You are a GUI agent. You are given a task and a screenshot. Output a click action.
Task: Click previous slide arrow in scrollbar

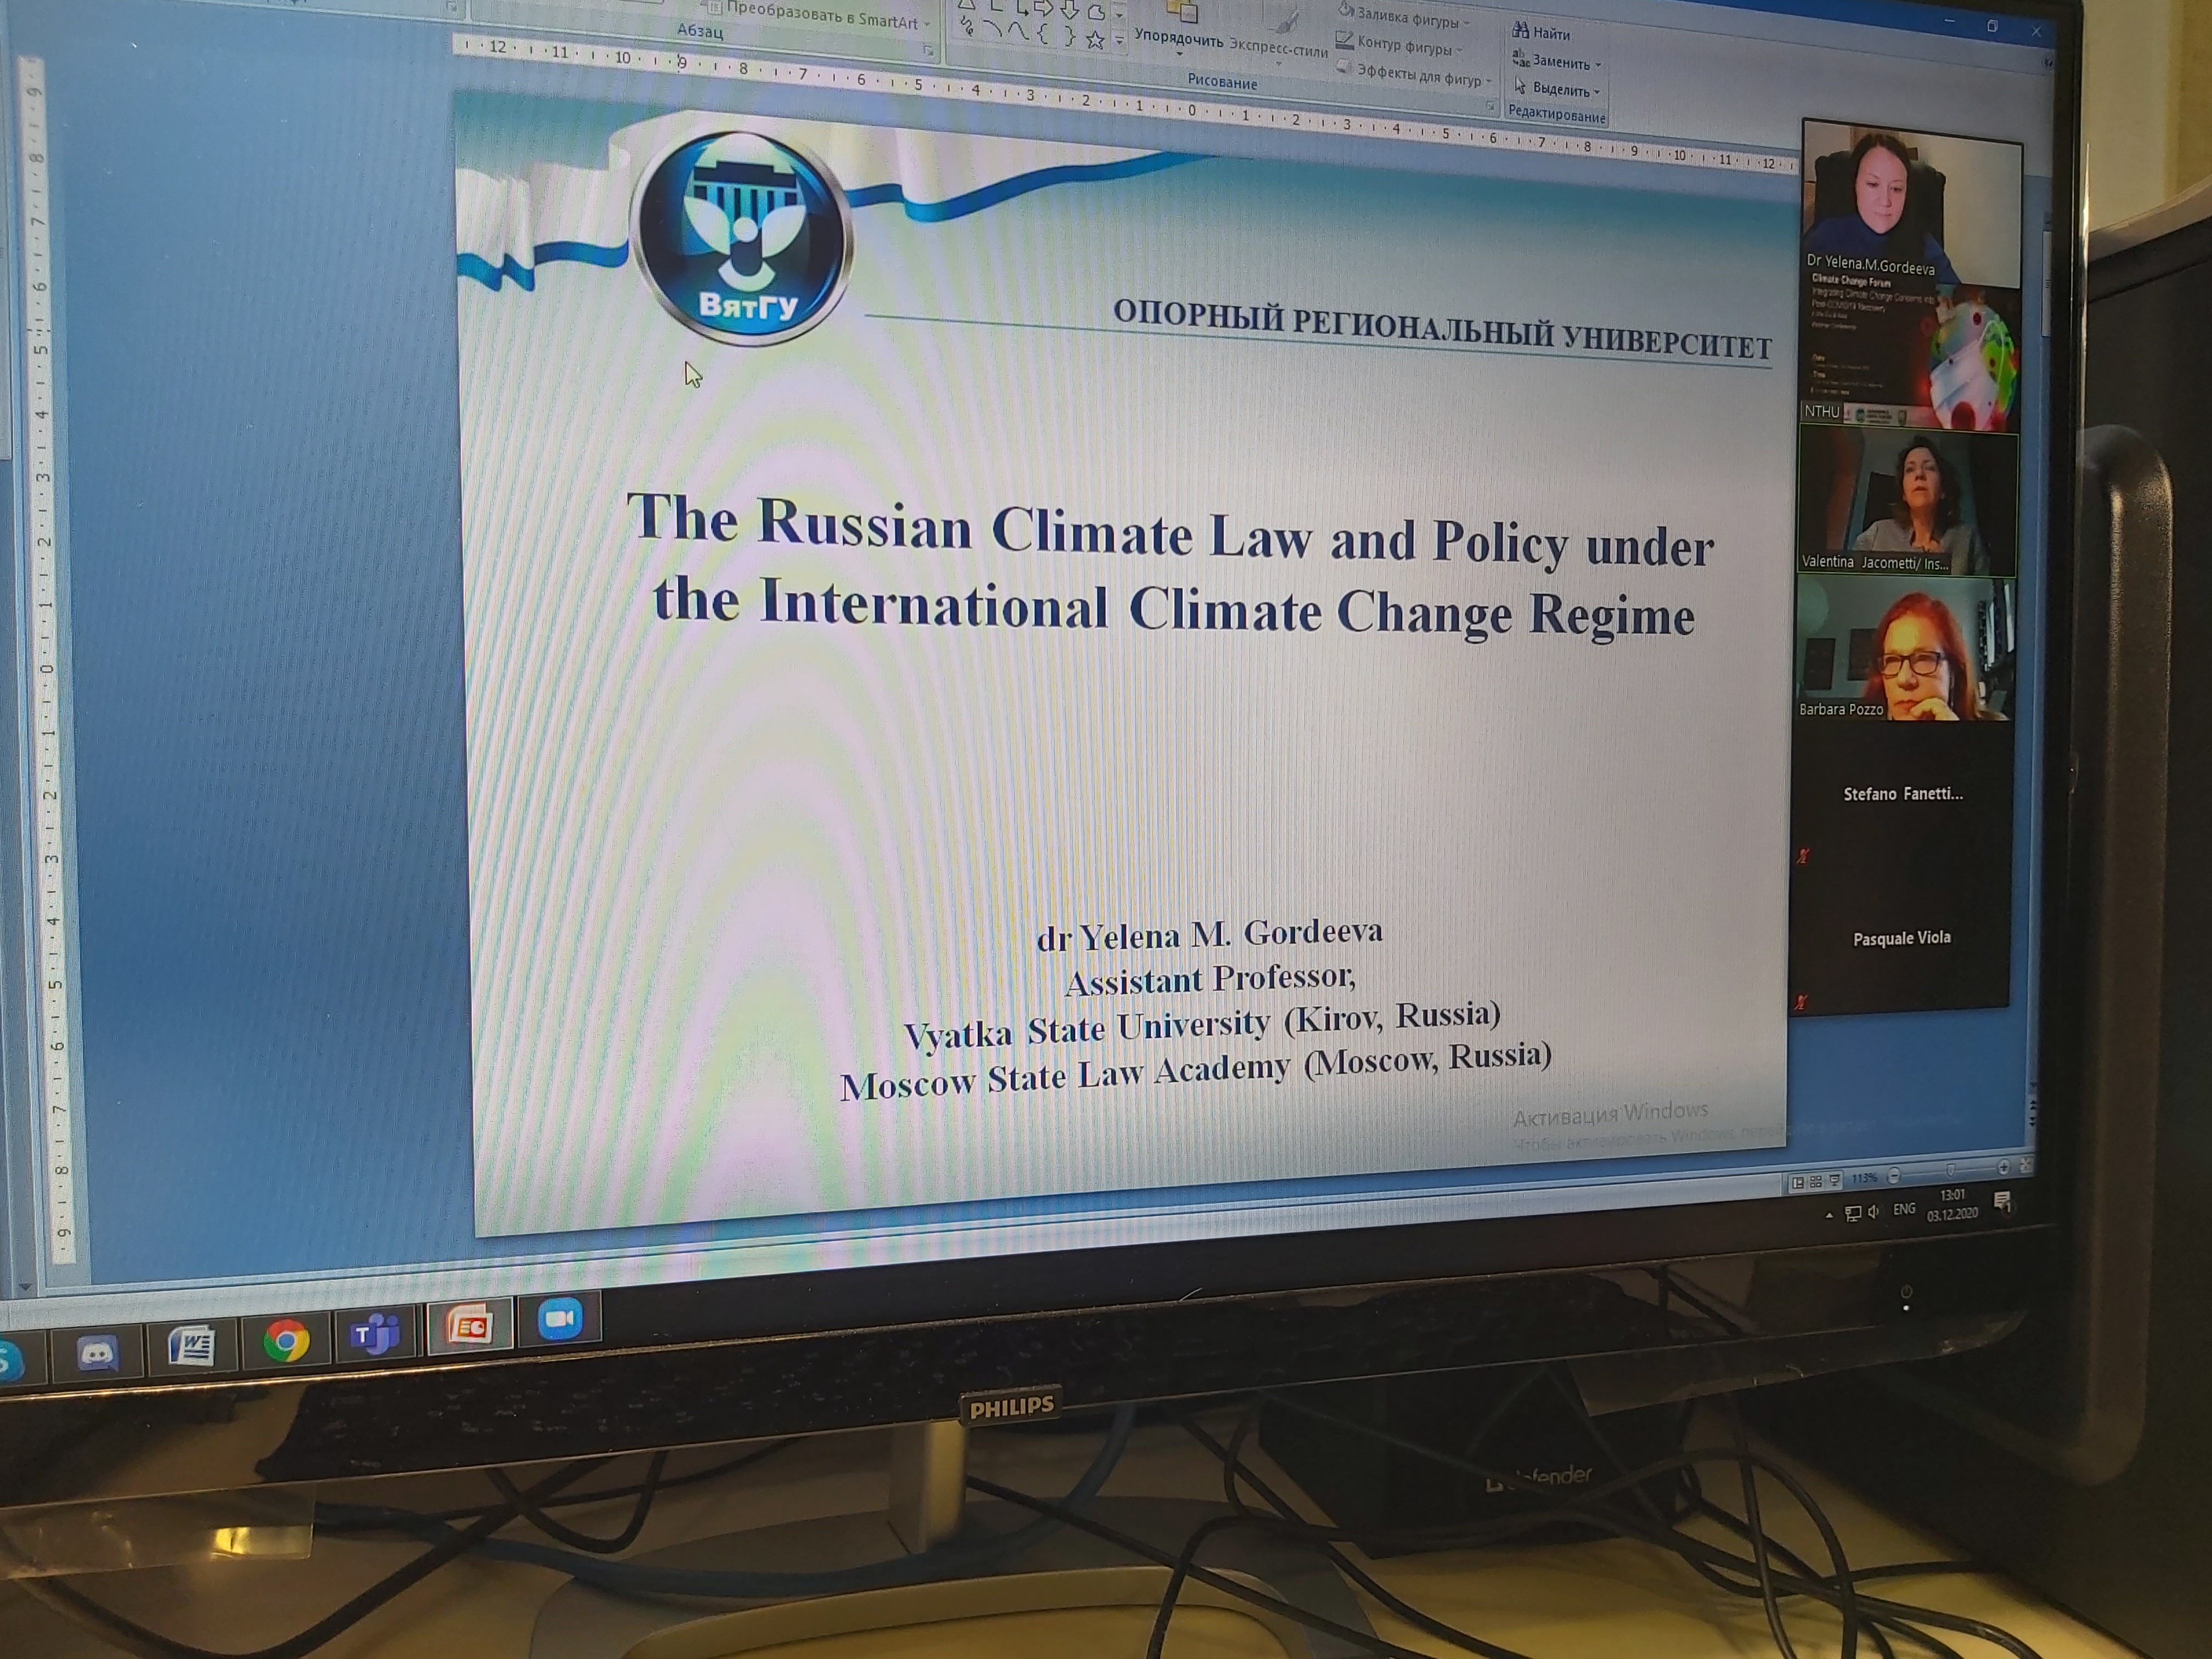point(2032,1105)
